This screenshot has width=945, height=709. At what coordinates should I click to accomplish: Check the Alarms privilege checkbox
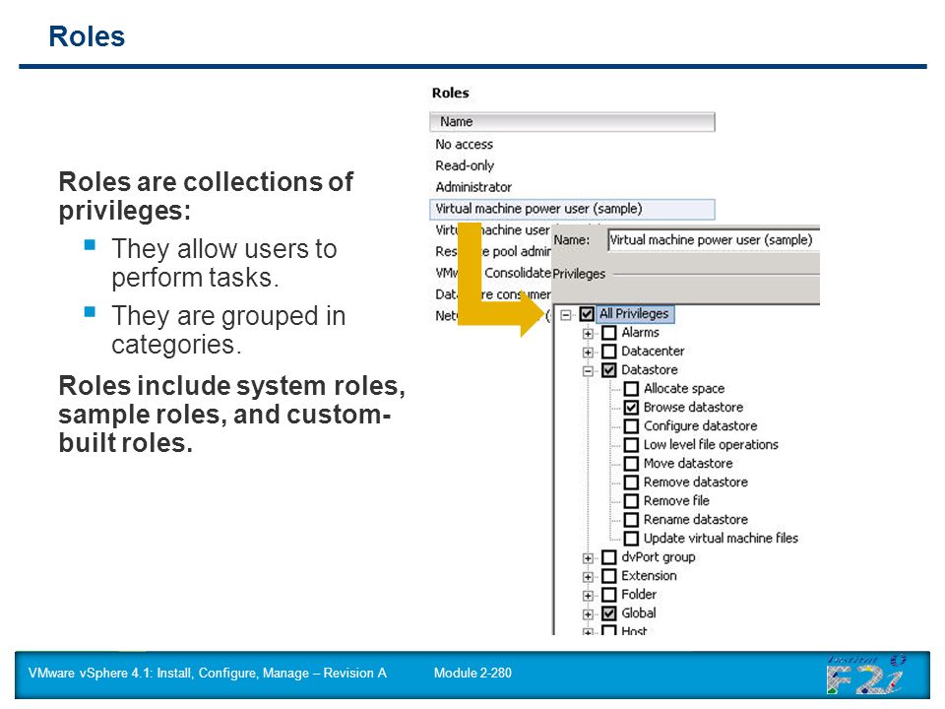tap(609, 333)
